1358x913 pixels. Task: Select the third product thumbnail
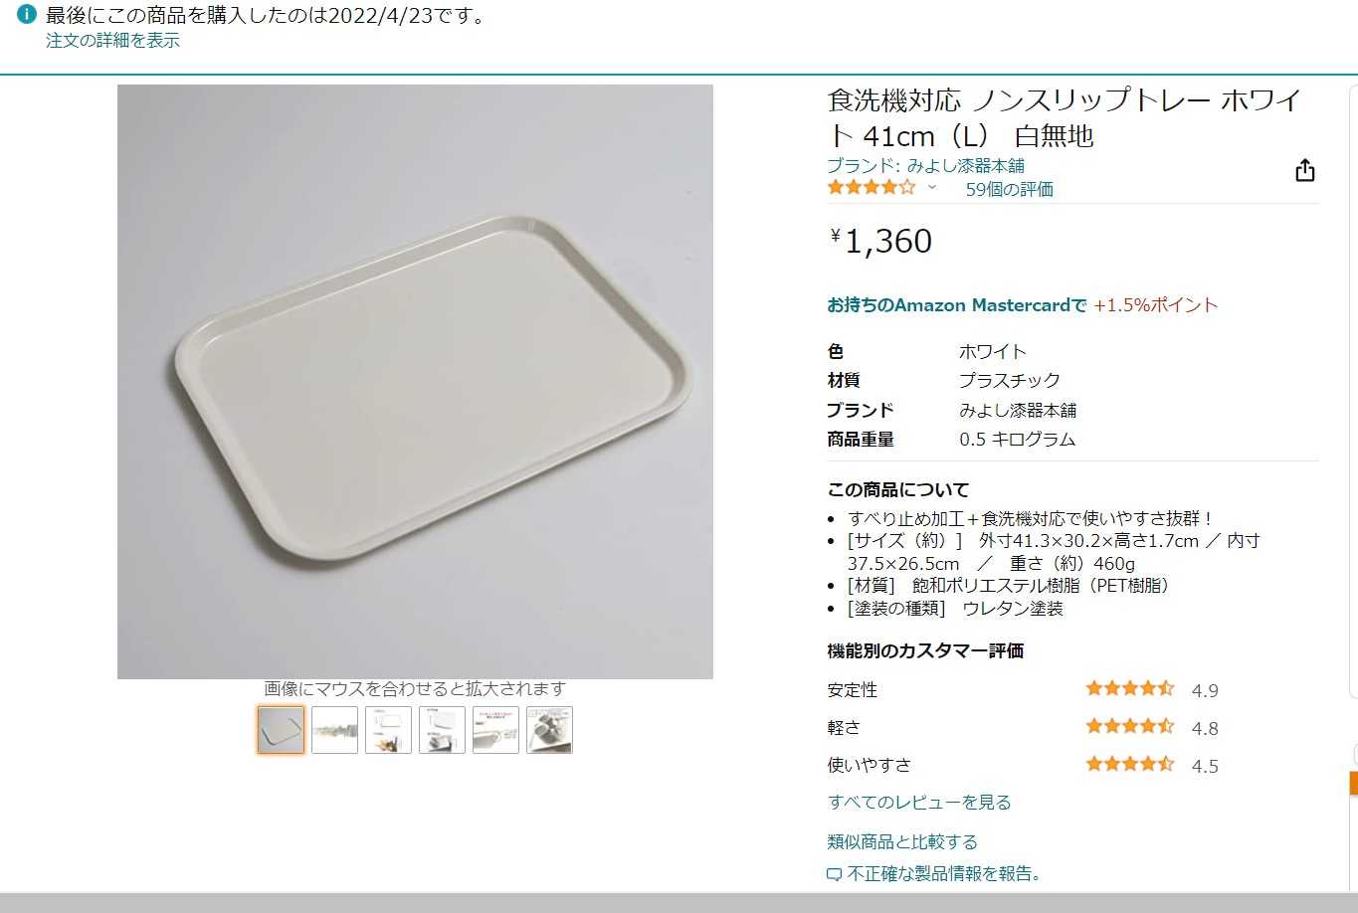pos(388,730)
